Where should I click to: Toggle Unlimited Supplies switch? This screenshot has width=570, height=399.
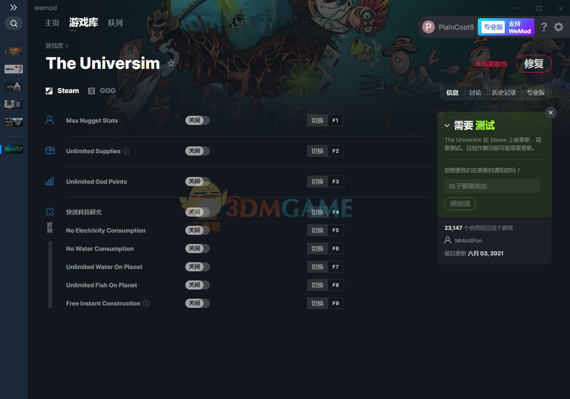tap(198, 151)
